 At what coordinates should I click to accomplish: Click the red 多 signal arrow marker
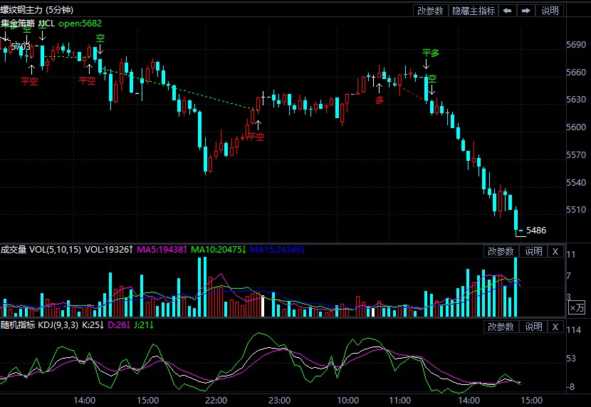coord(380,100)
